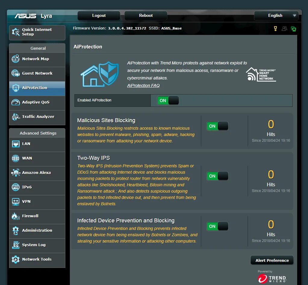View Two-Way IPS hits count
The height and width of the screenshot is (285, 308).
point(271,175)
